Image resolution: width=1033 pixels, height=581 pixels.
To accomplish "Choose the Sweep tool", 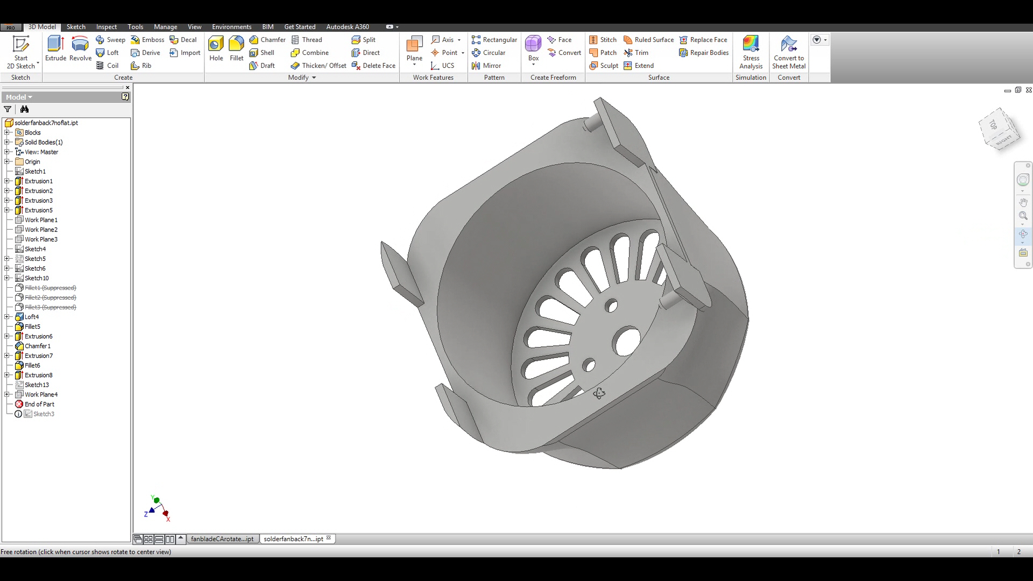I will 110,40.
